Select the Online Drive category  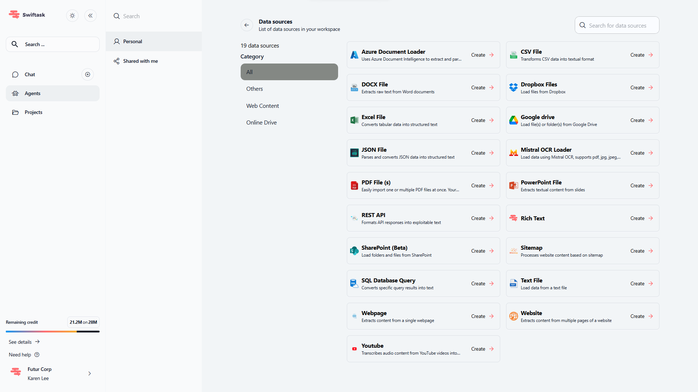pyautogui.click(x=261, y=122)
